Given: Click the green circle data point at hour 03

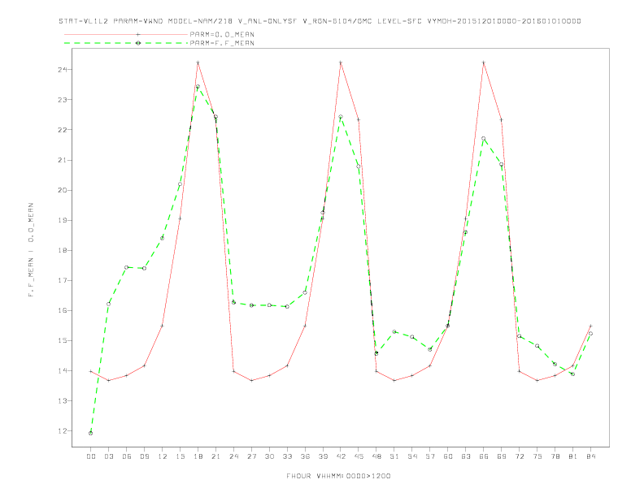Looking at the screenshot, I should pyautogui.click(x=108, y=304).
